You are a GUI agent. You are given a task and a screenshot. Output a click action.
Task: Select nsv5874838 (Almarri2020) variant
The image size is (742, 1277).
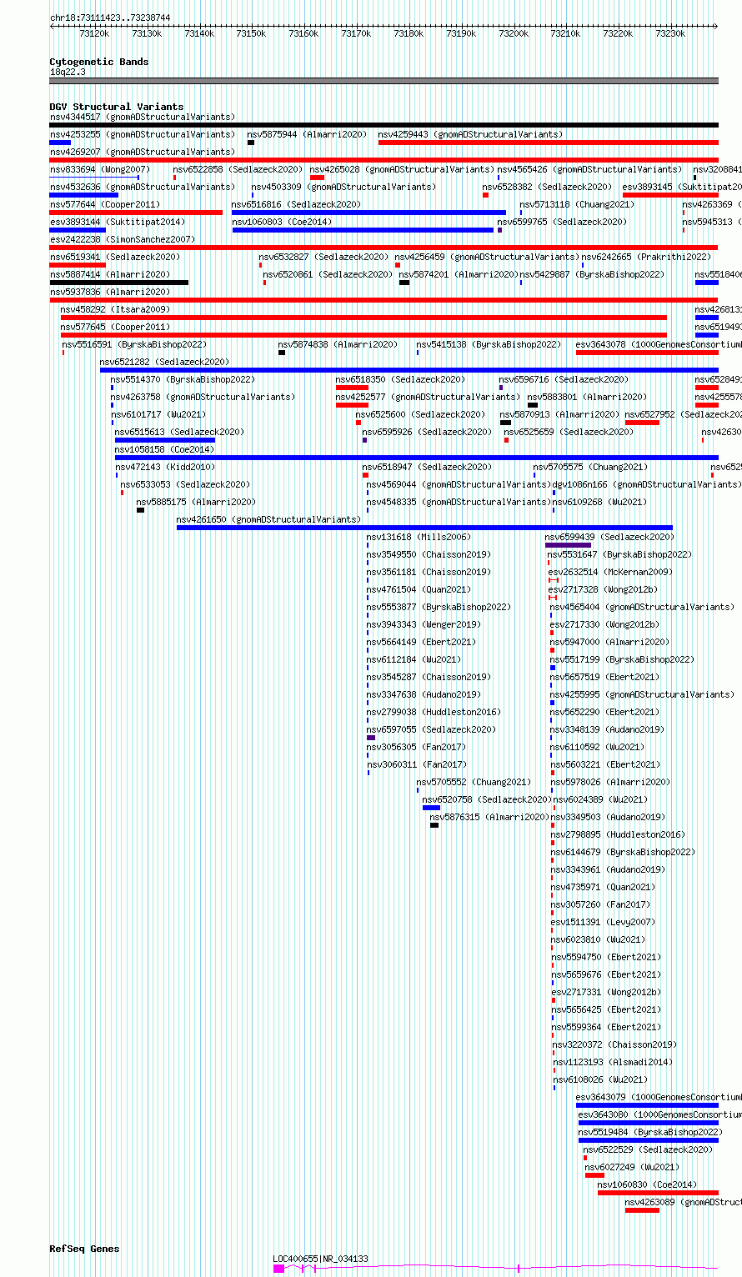338,344
